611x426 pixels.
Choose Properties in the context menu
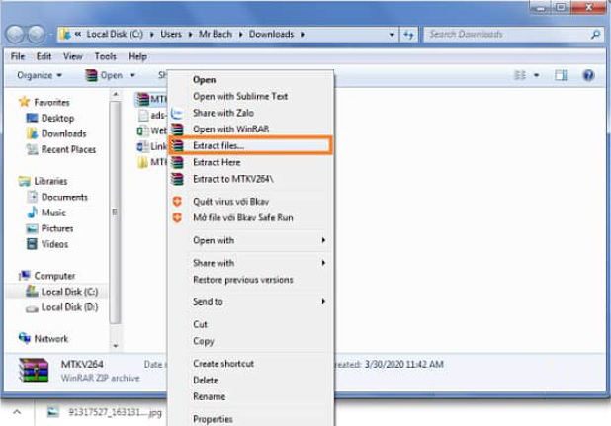(x=250, y=419)
